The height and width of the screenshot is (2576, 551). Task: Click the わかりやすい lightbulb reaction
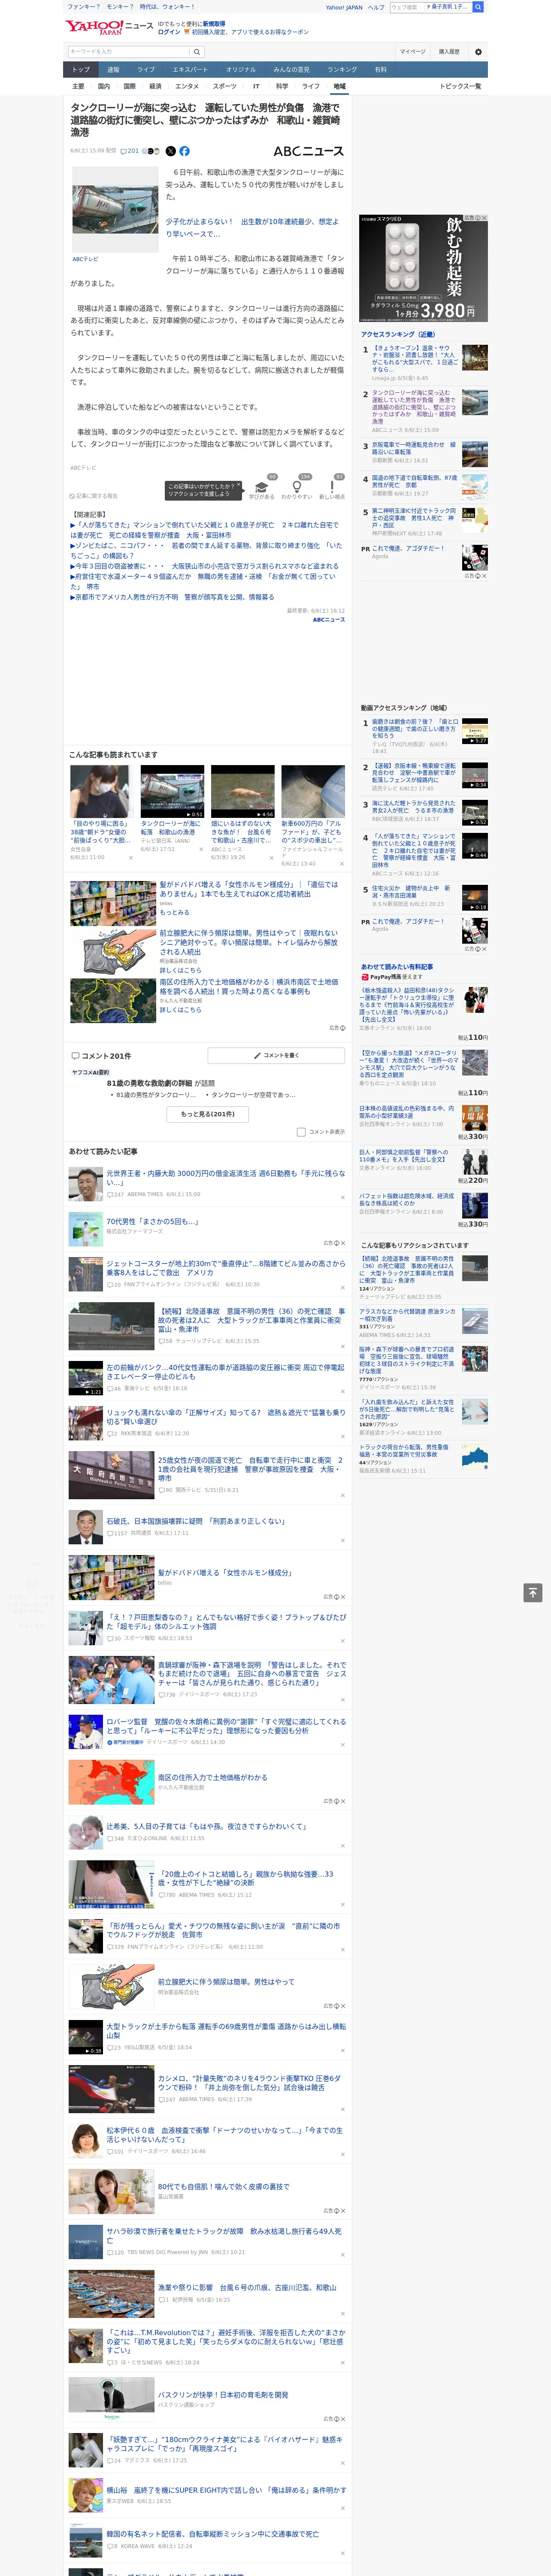297,489
